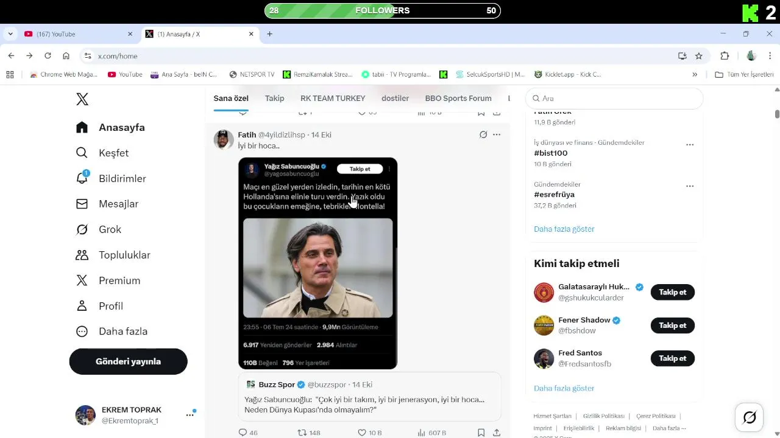Open the Montella screenshot image
This screenshot has height=438, width=780.
pos(317,263)
